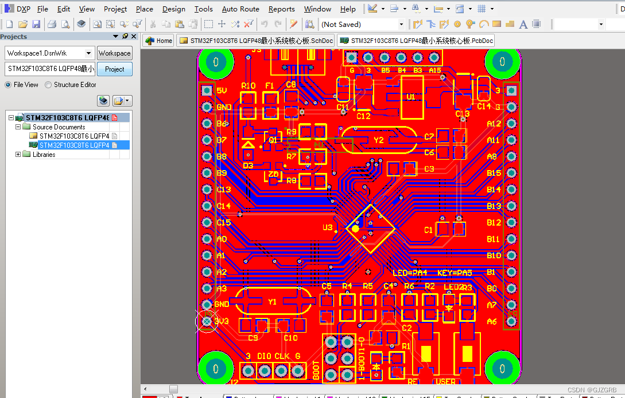625x398 pixels.
Task: Pick the Place String text tool
Action: point(523,24)
